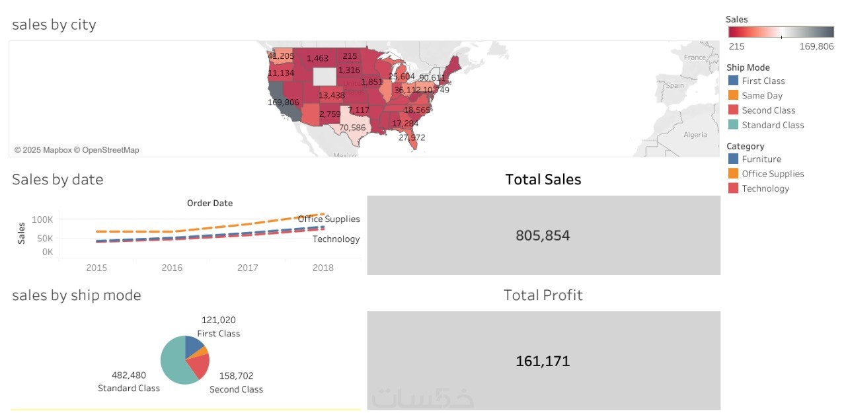
Task: Click the Office Supplies category legend swatch
Action: pos(733,173)
